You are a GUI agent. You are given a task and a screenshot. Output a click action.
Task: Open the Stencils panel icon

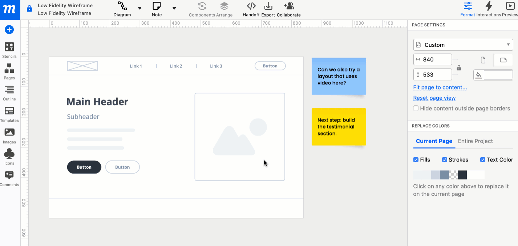point(9,47)
